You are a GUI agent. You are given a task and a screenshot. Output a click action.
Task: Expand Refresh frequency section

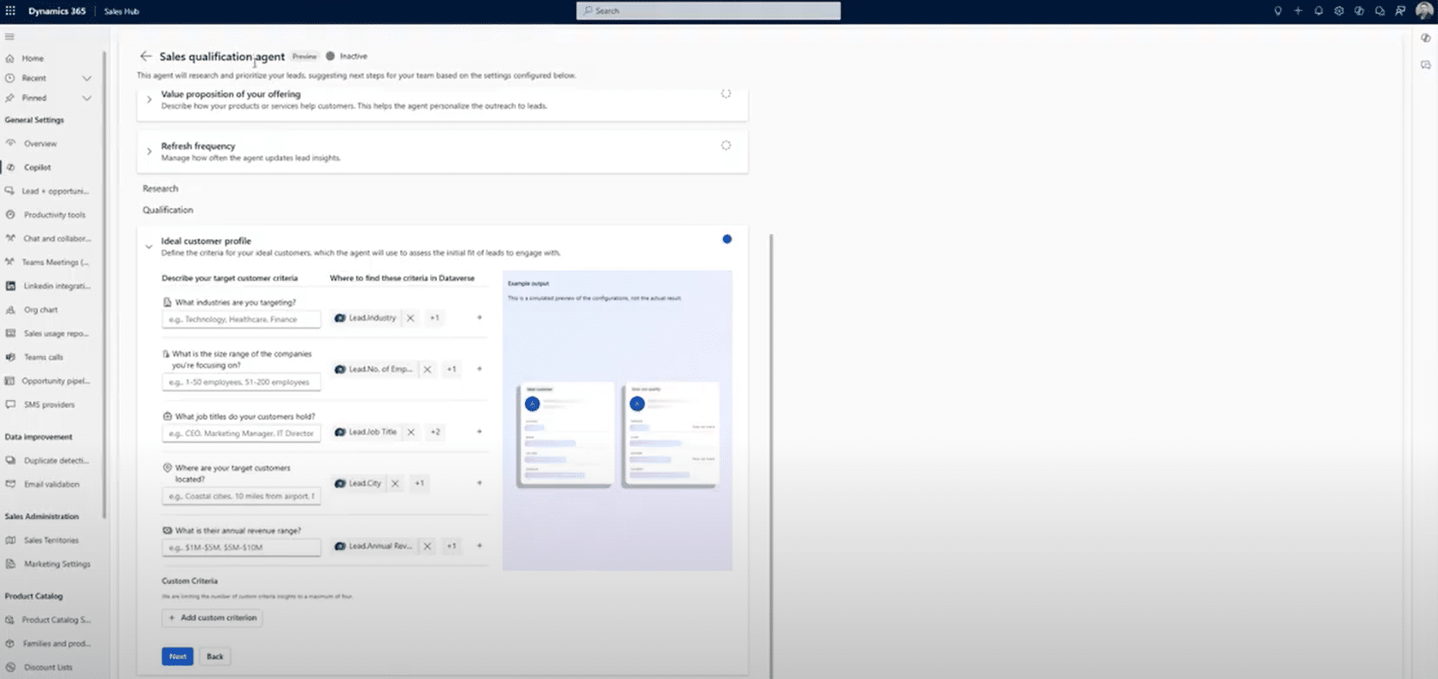pyautogui.click(x=149, y=151)
